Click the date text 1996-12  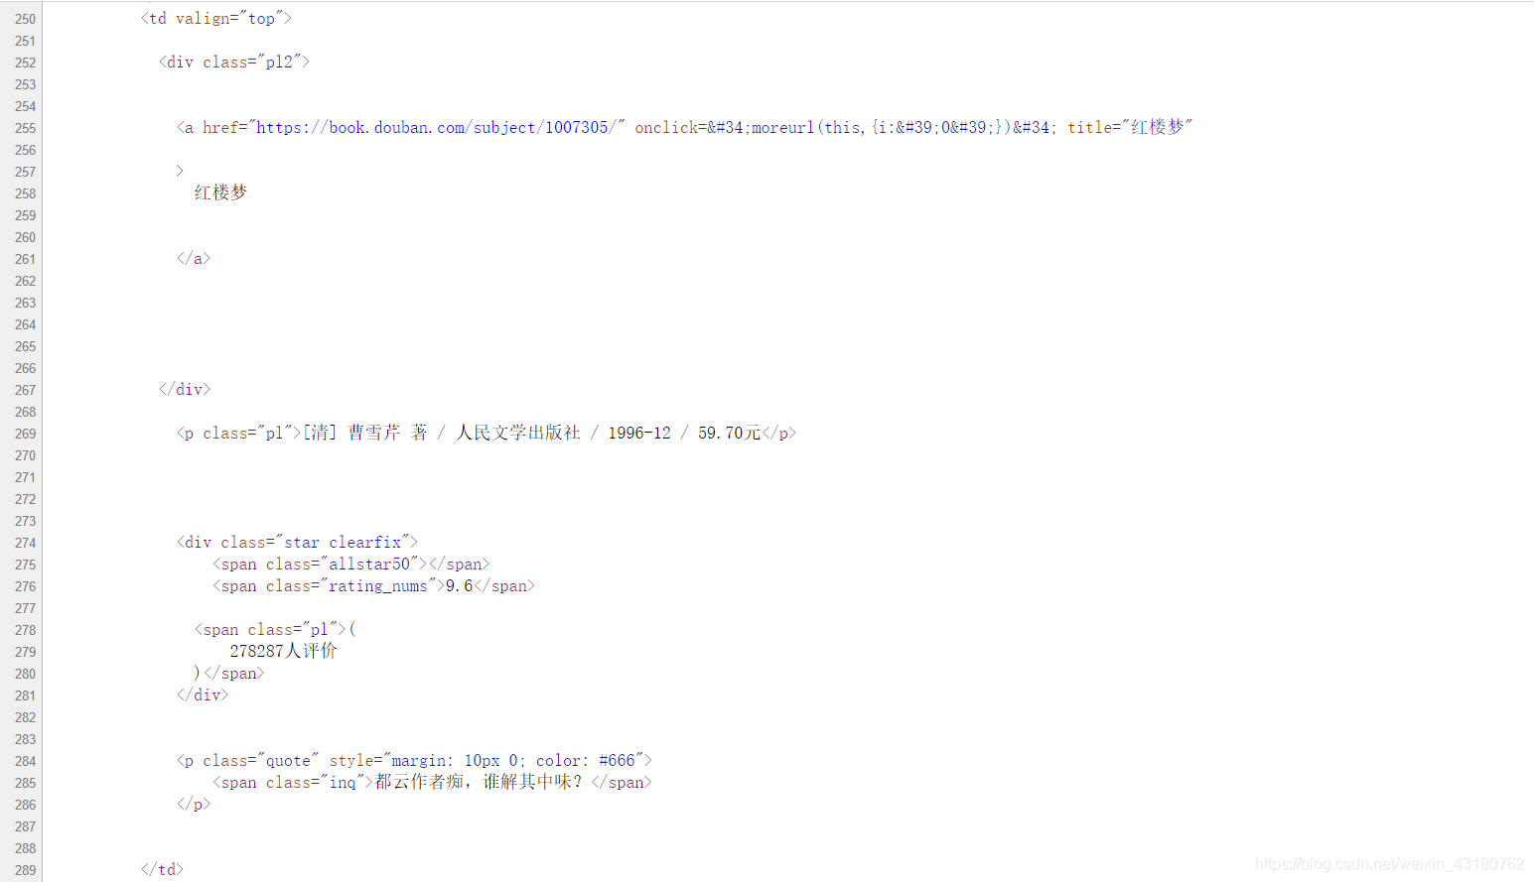tap(639, 434)
